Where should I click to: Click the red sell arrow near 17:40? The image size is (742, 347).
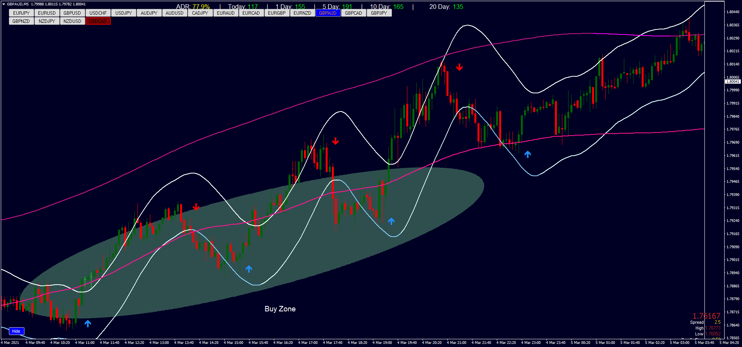(335, 141)
